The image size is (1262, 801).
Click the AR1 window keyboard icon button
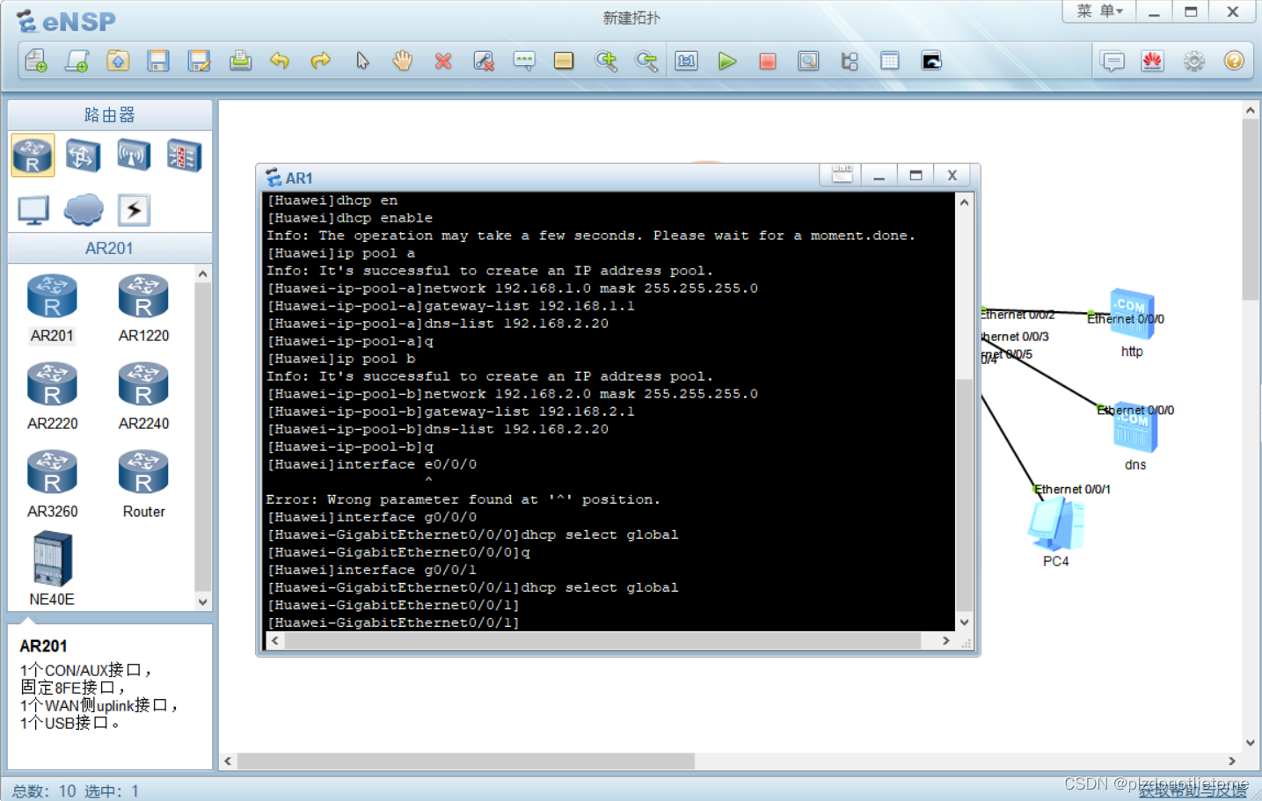(x=842, y=174)
